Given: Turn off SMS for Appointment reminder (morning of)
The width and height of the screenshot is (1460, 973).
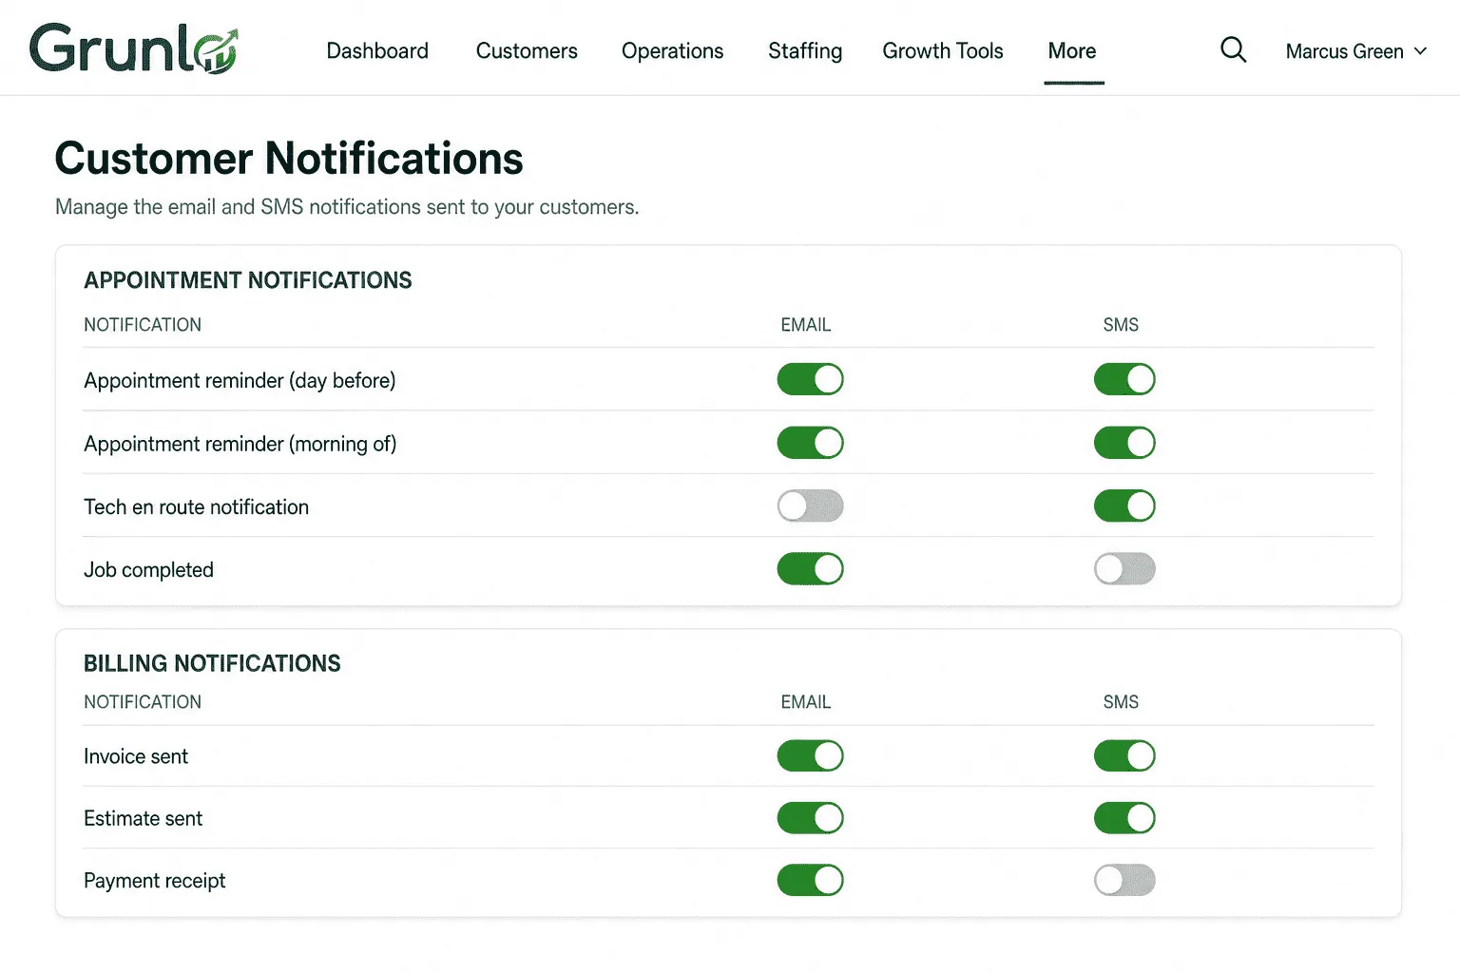Looking at the screenshot, I should 1124,443.
